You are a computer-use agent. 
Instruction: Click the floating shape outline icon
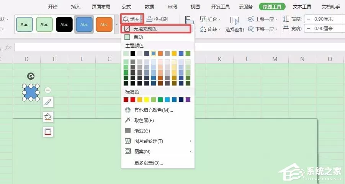(48, 132)
